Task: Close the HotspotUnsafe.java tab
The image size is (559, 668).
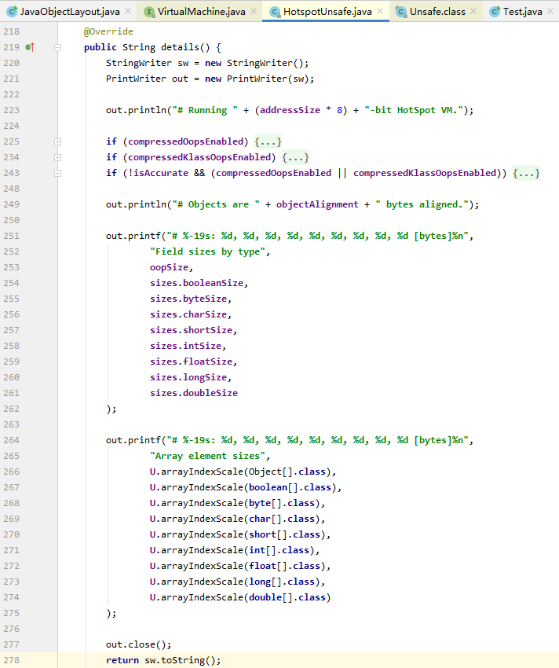Action: coord(380,12)
